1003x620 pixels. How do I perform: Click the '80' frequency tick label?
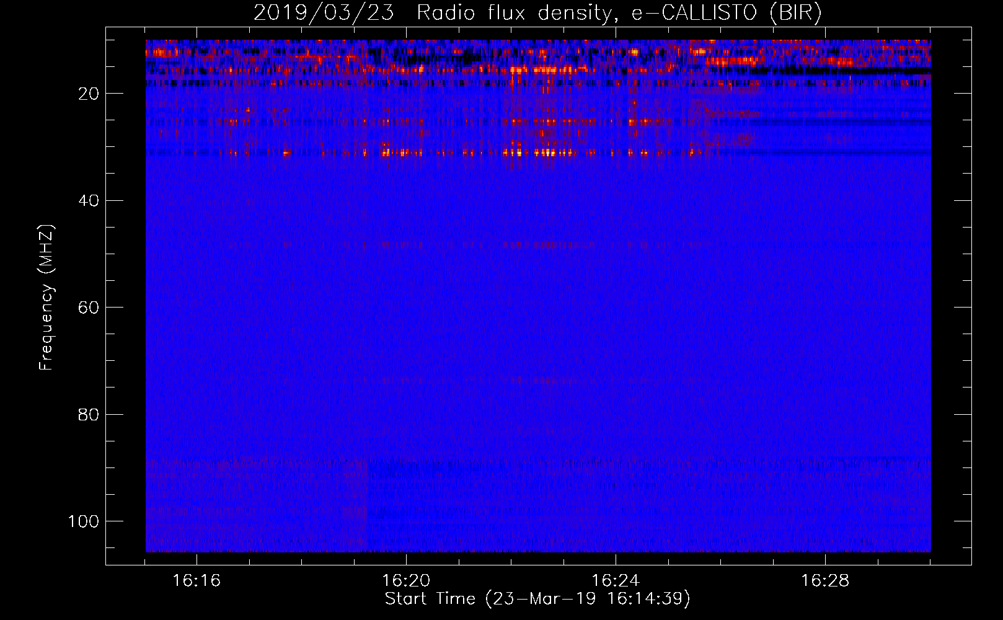coord(89,414)
